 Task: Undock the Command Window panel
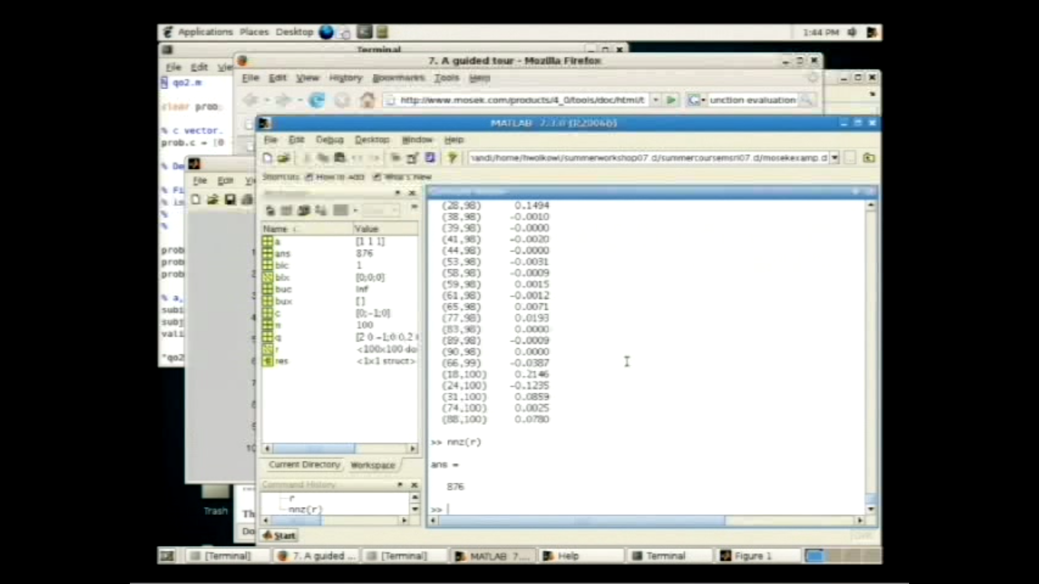click(856, 191)
